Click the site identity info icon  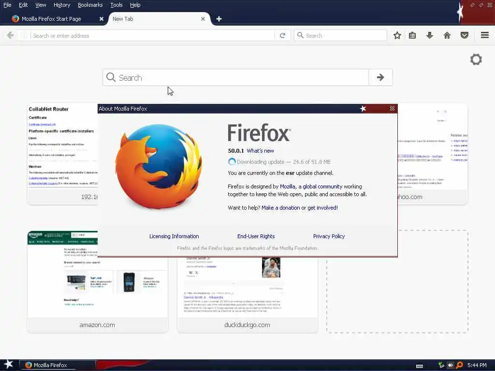pyautogui.click(x=24, y=35)
